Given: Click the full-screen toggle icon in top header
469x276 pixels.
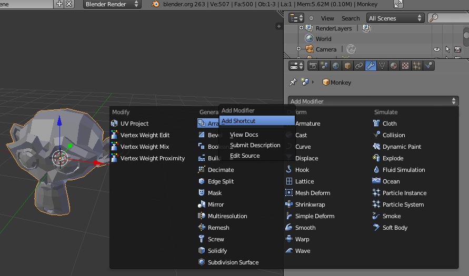Looking at the screenshot, I should pos(398,4).
